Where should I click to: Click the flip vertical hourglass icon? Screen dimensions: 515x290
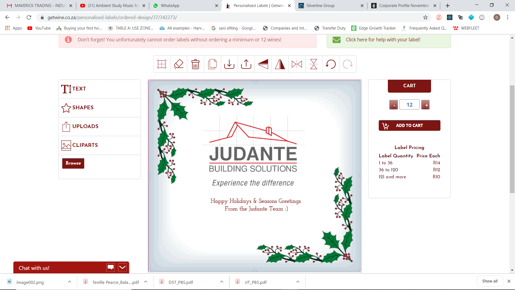[x=314, y=64]
